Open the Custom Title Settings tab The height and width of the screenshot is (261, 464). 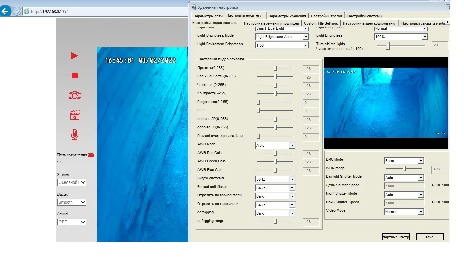(321, 23)
